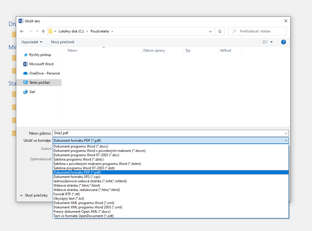Click the search magnifier icon
Viewport: 312px width, 231px height.
pos(234,31)
